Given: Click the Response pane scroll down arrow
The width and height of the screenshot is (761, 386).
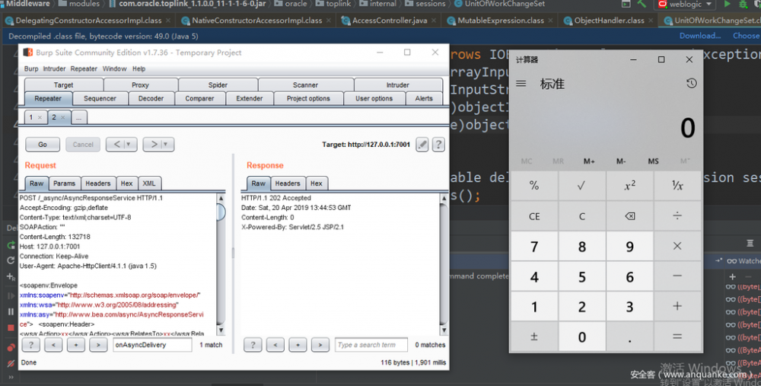Looking at the screenshot, I should (x=444, y=330).
